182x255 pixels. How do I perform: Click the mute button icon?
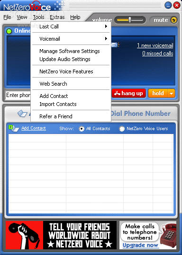(x=174, y=20)
